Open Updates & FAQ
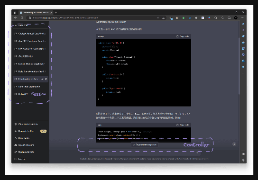The height and width of the screenshot is (180, 258). (x=30, y=152)
